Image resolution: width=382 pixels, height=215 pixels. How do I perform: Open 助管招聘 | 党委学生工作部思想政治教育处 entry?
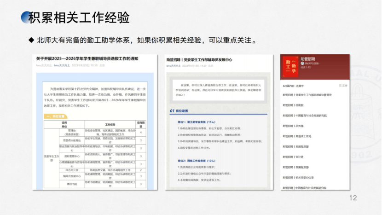click(307, 95)
